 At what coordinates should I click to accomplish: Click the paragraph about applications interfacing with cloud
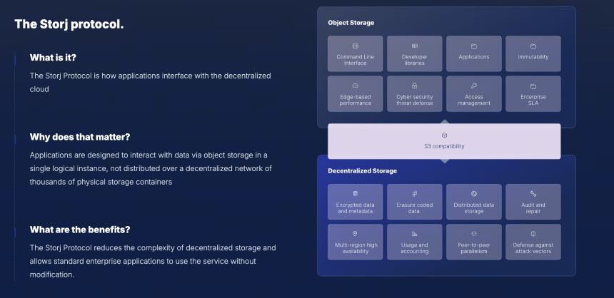151,82
